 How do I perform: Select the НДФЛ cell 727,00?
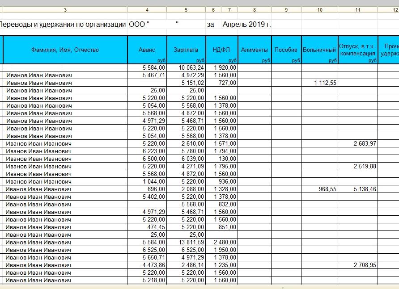coord(221,83)
